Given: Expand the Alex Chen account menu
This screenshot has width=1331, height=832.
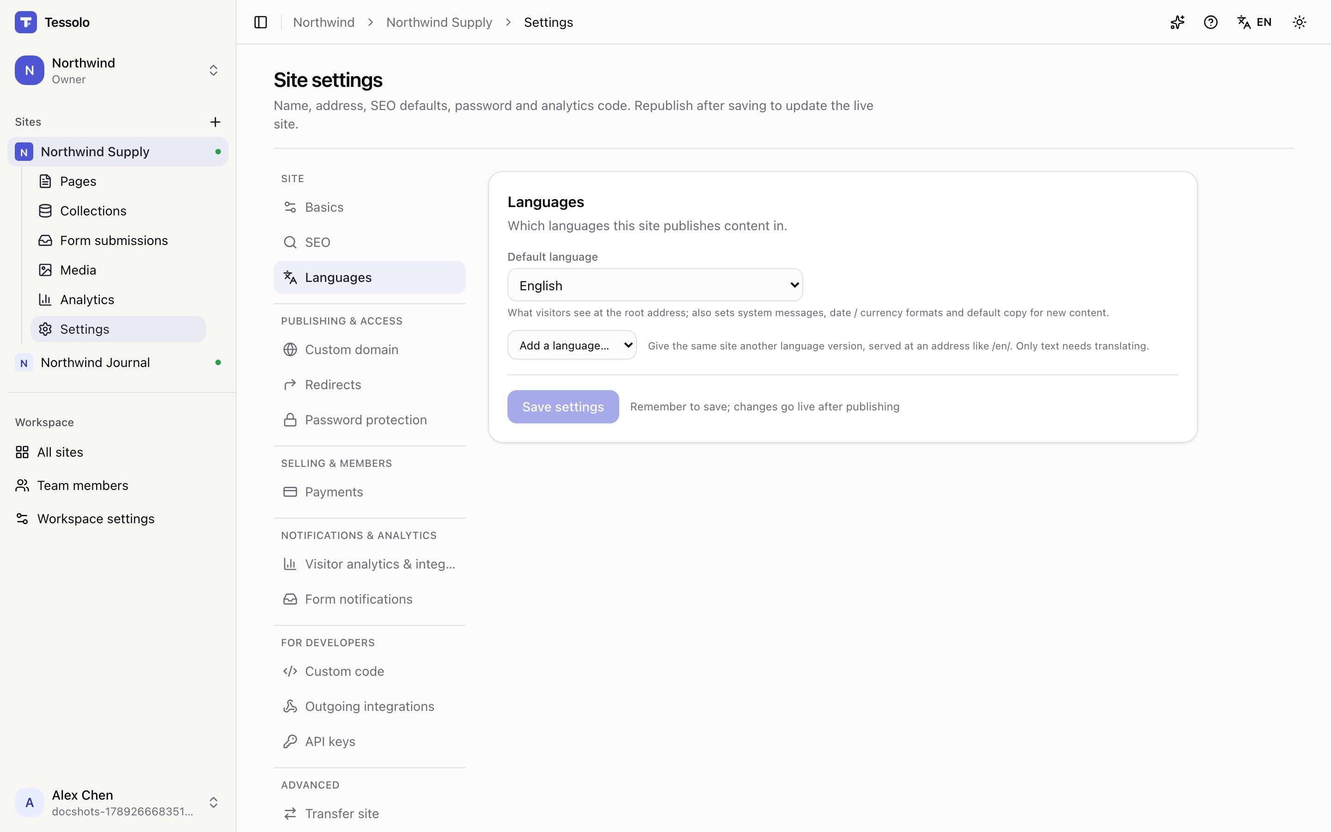Looking at the screenshot, I should click(118, 802).
